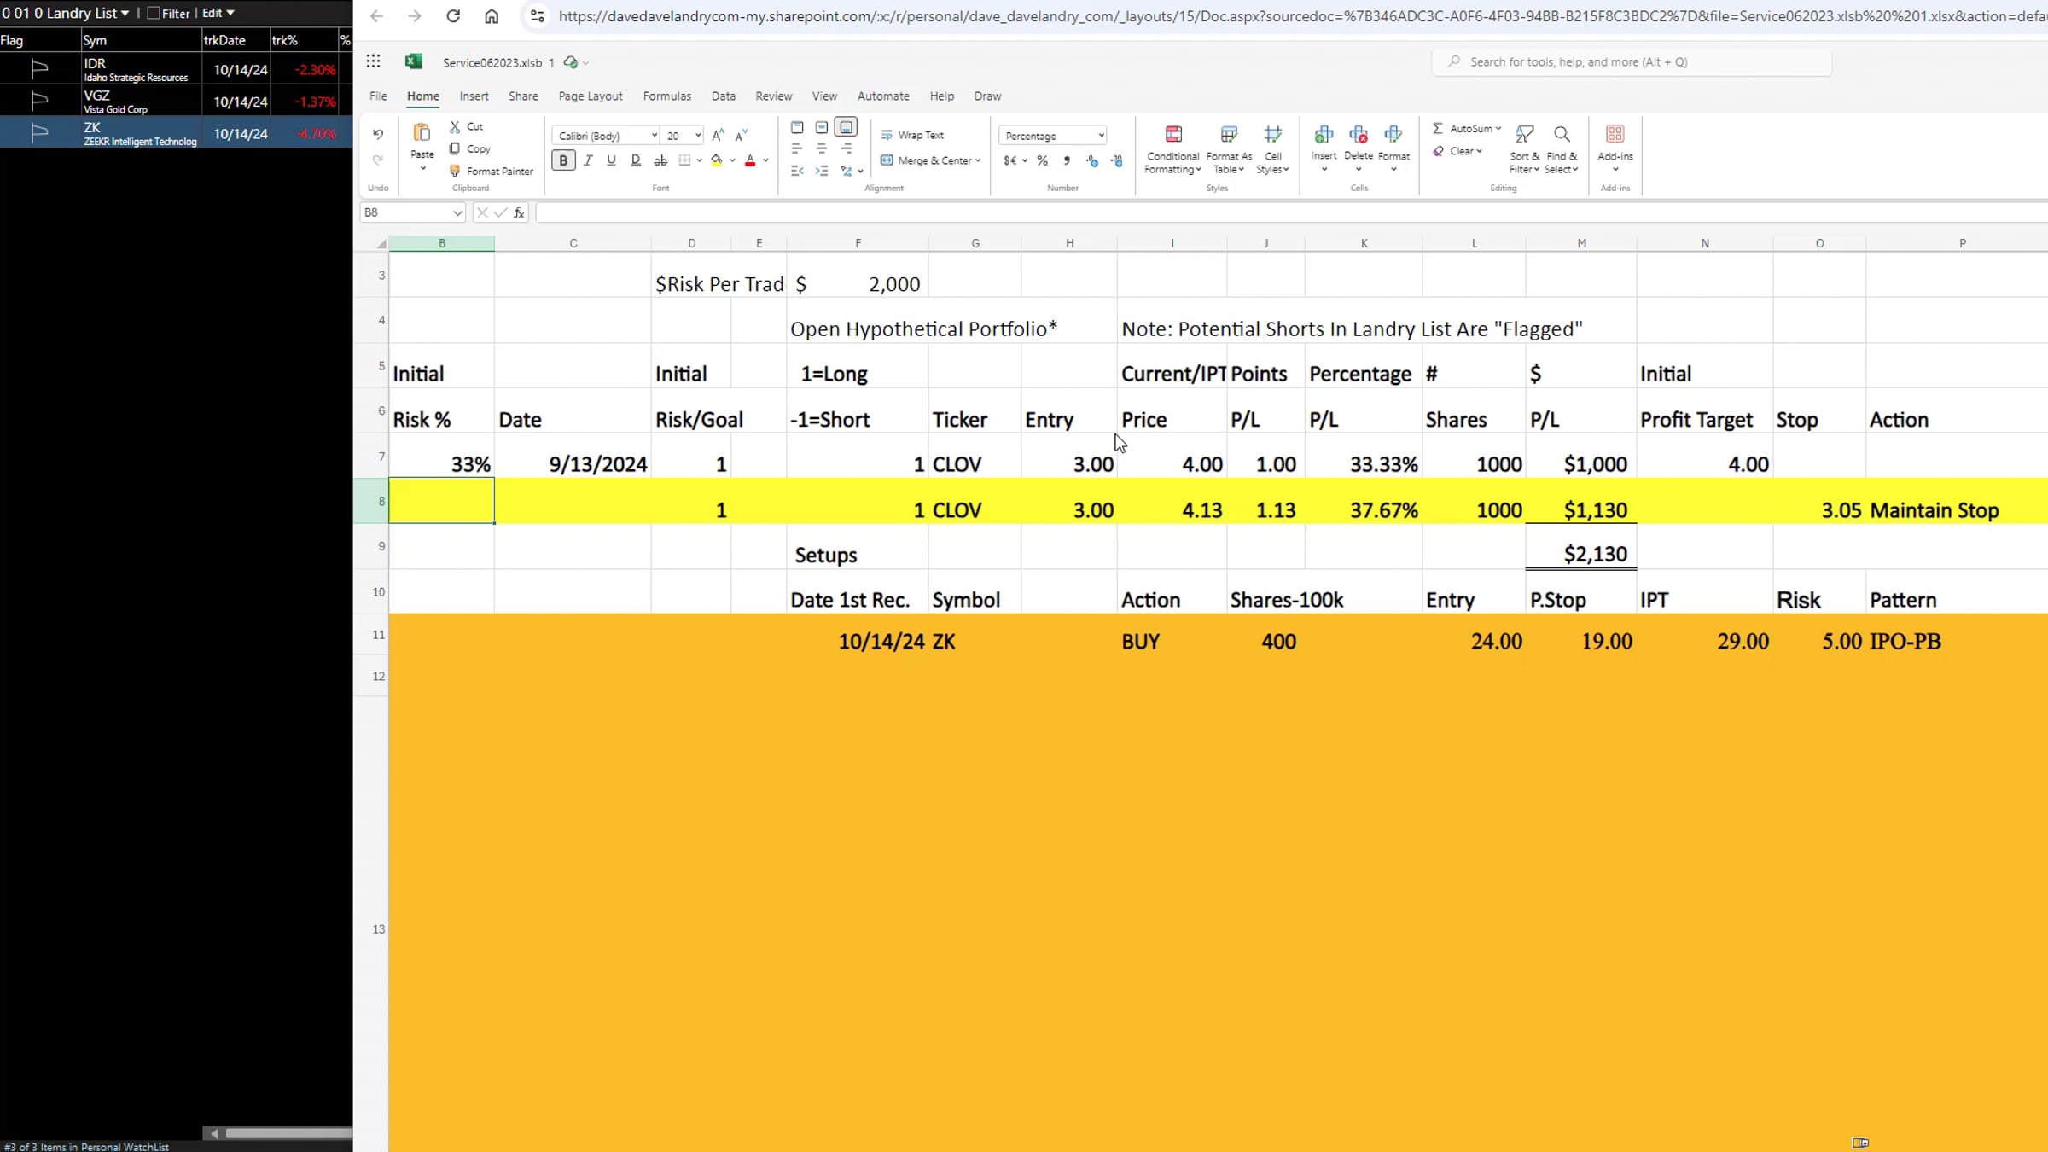Sort watchlist by the Sym column header
This screenshot has width=2048, height=1152.
(142, 40)
